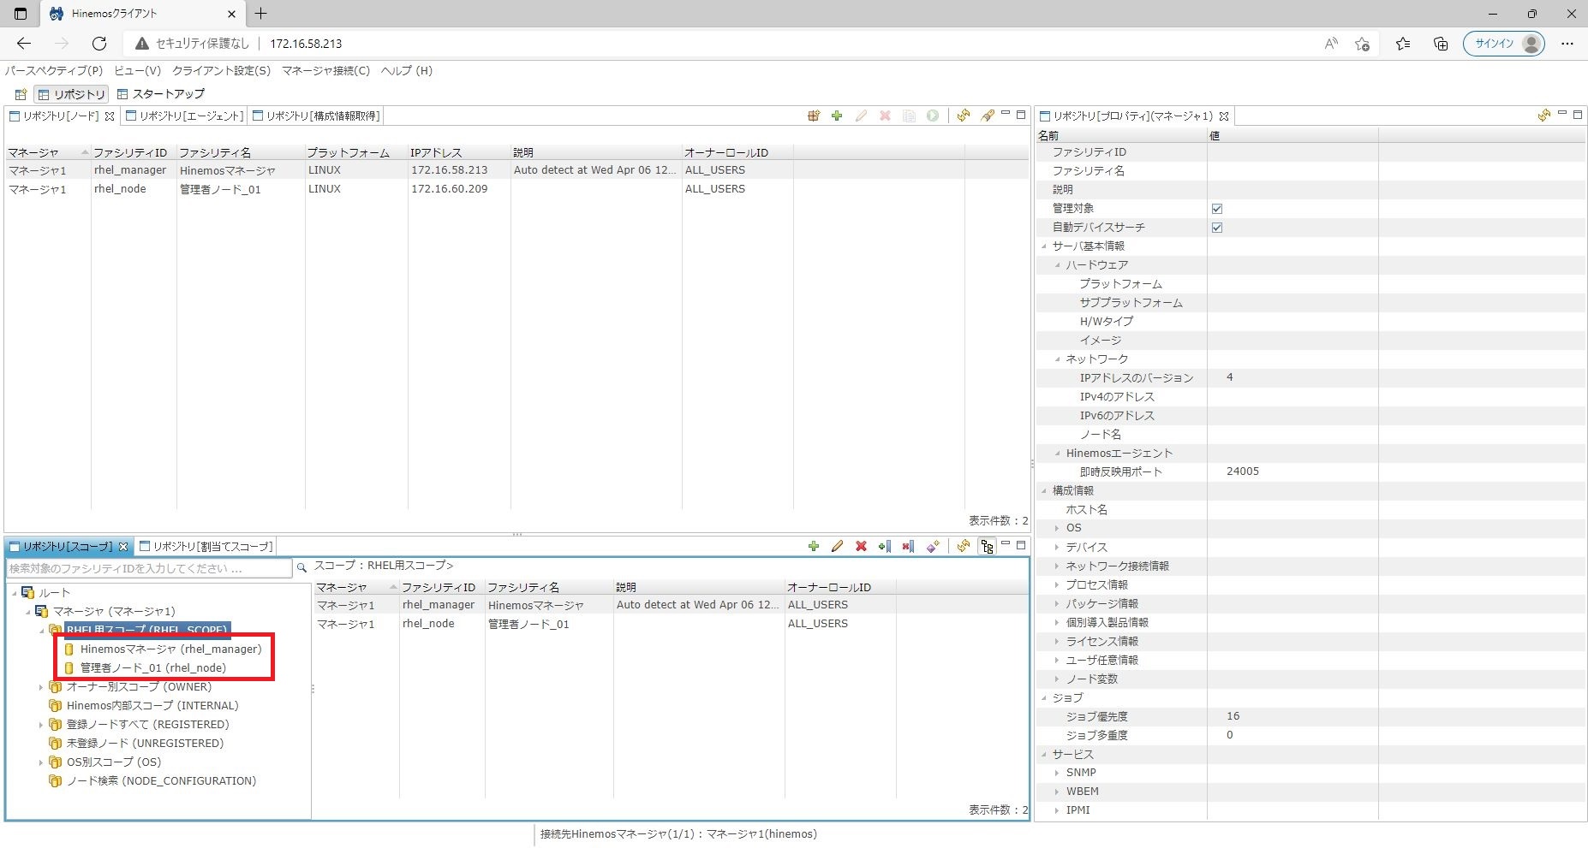Click the purple diamond icon in scope toolbar
1588x848 pixels.
(933, 546)
